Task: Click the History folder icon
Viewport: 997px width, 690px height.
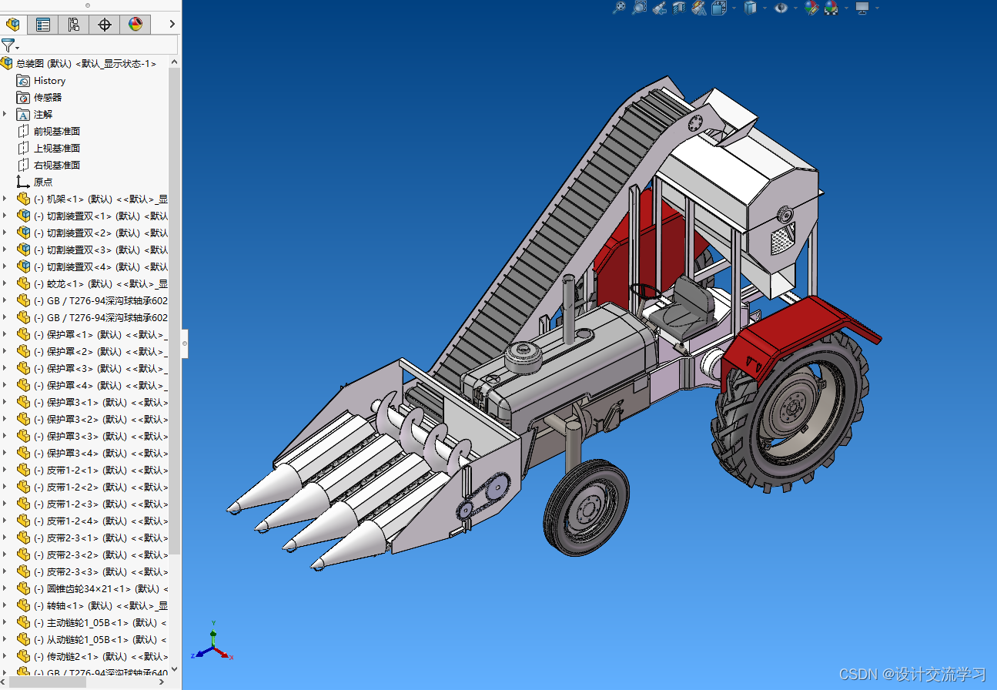Action: (x=23, y=80)
